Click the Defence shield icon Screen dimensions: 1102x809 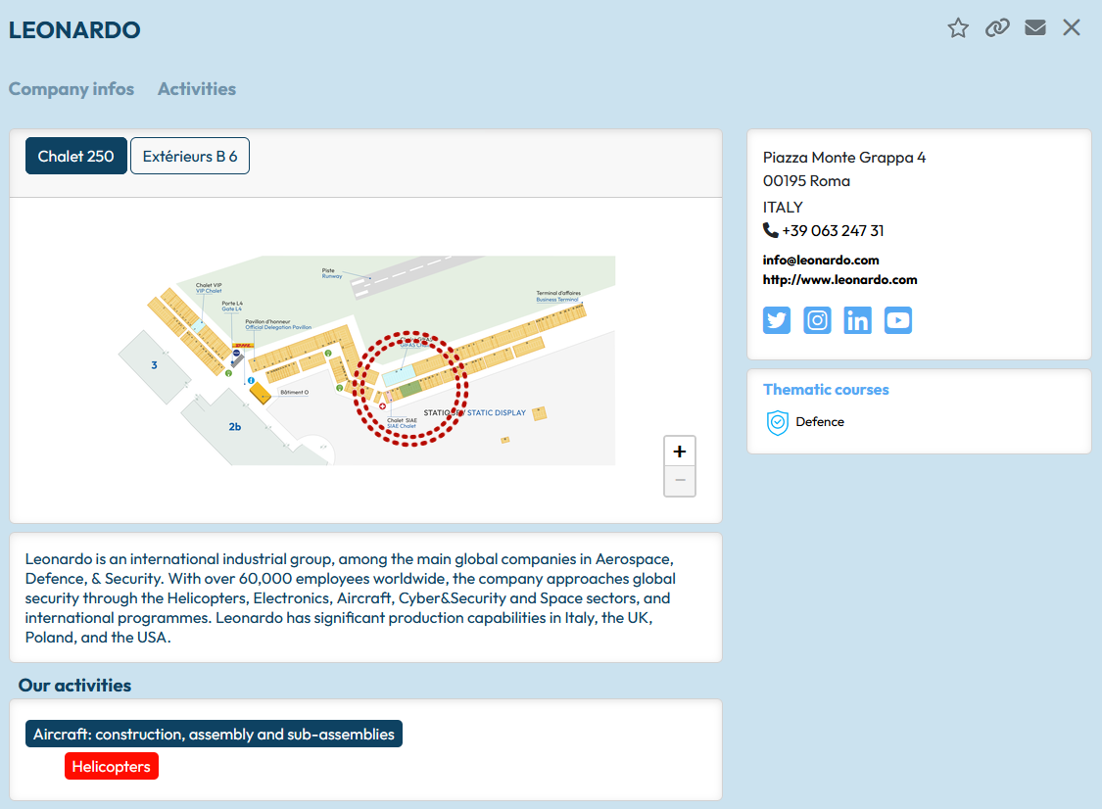(x=777, y=422)
